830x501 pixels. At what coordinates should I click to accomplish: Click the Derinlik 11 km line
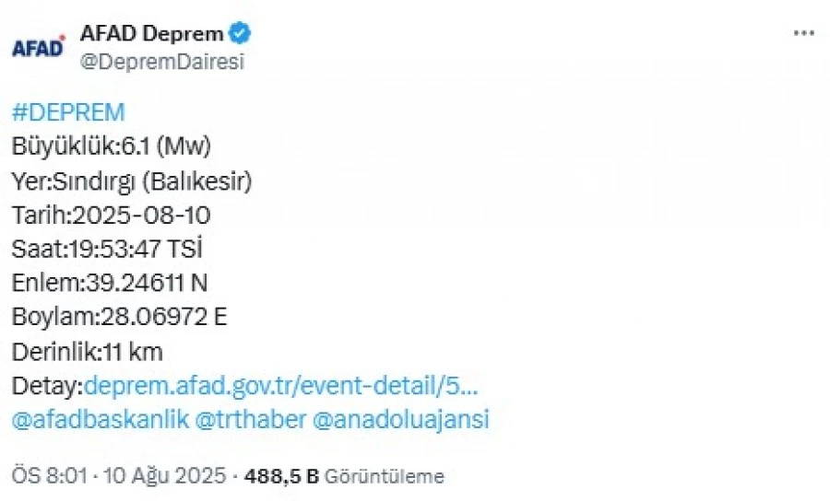coord(87,352)
